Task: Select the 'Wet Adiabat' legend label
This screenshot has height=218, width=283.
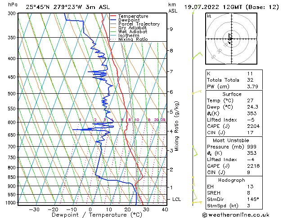Action: (x=133, y=32)
